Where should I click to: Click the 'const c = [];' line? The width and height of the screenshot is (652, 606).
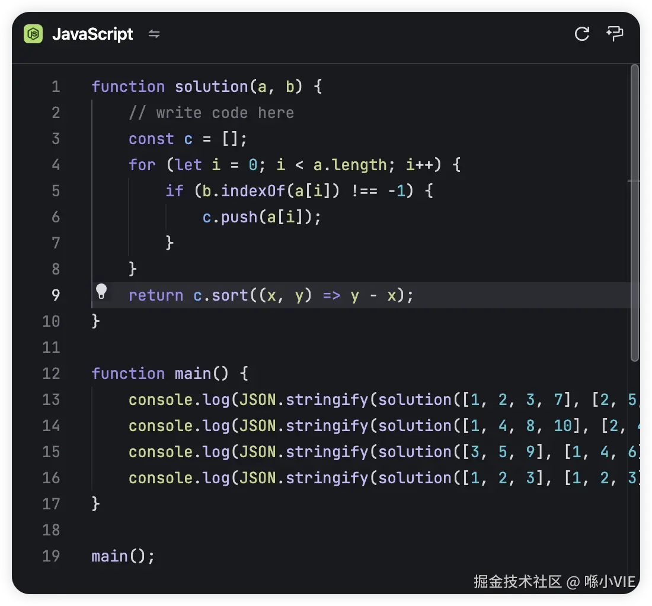tap(187, 139)
